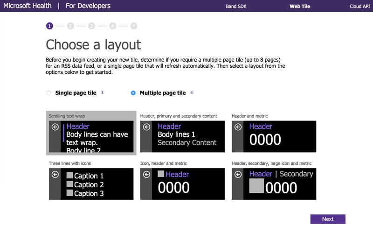Viewport: 373px width, 226px height.
Task: Click the 'Secondary Content' text in layout preview
Action: 187,142
